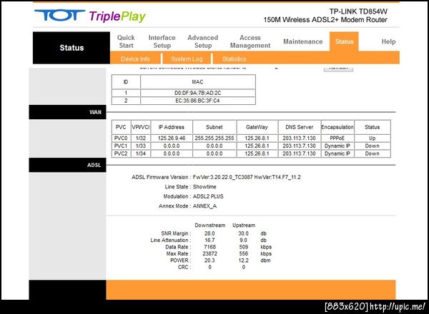Image resolution: width=429 pixels, height=314 pixels.
Task: Click the GateWay column header
Action: tap(257, 127)
